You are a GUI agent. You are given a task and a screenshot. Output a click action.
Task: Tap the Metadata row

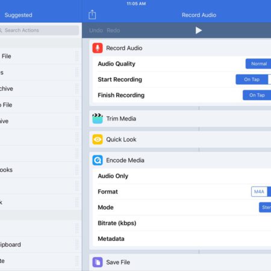182,238
